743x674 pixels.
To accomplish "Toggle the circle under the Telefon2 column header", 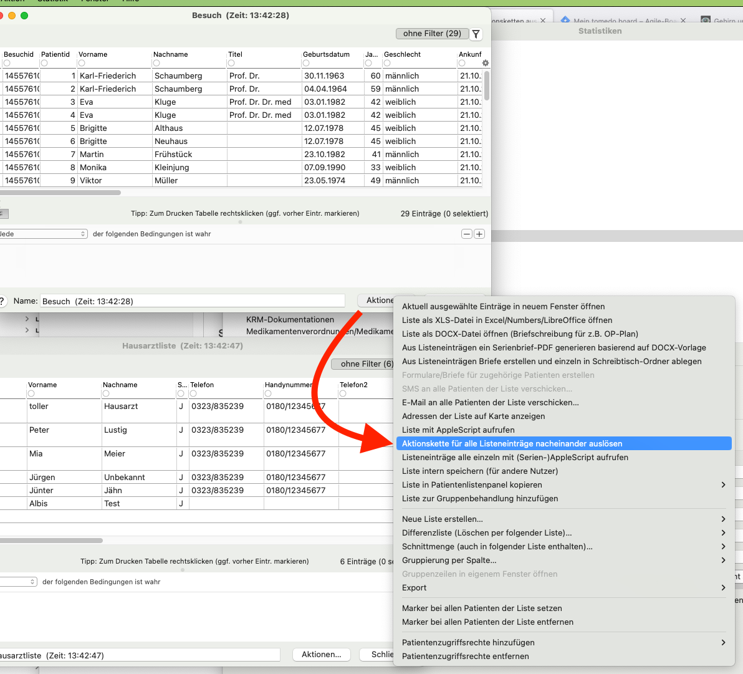I will (343, 393).
